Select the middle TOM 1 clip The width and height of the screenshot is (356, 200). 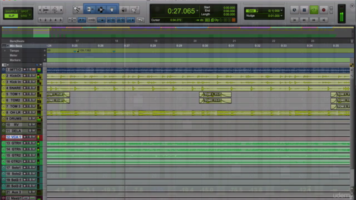pos(215,94)
